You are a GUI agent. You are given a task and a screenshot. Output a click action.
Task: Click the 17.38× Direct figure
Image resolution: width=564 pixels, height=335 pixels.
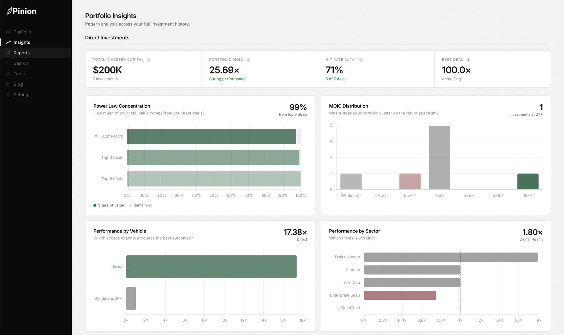coord(295,232)
